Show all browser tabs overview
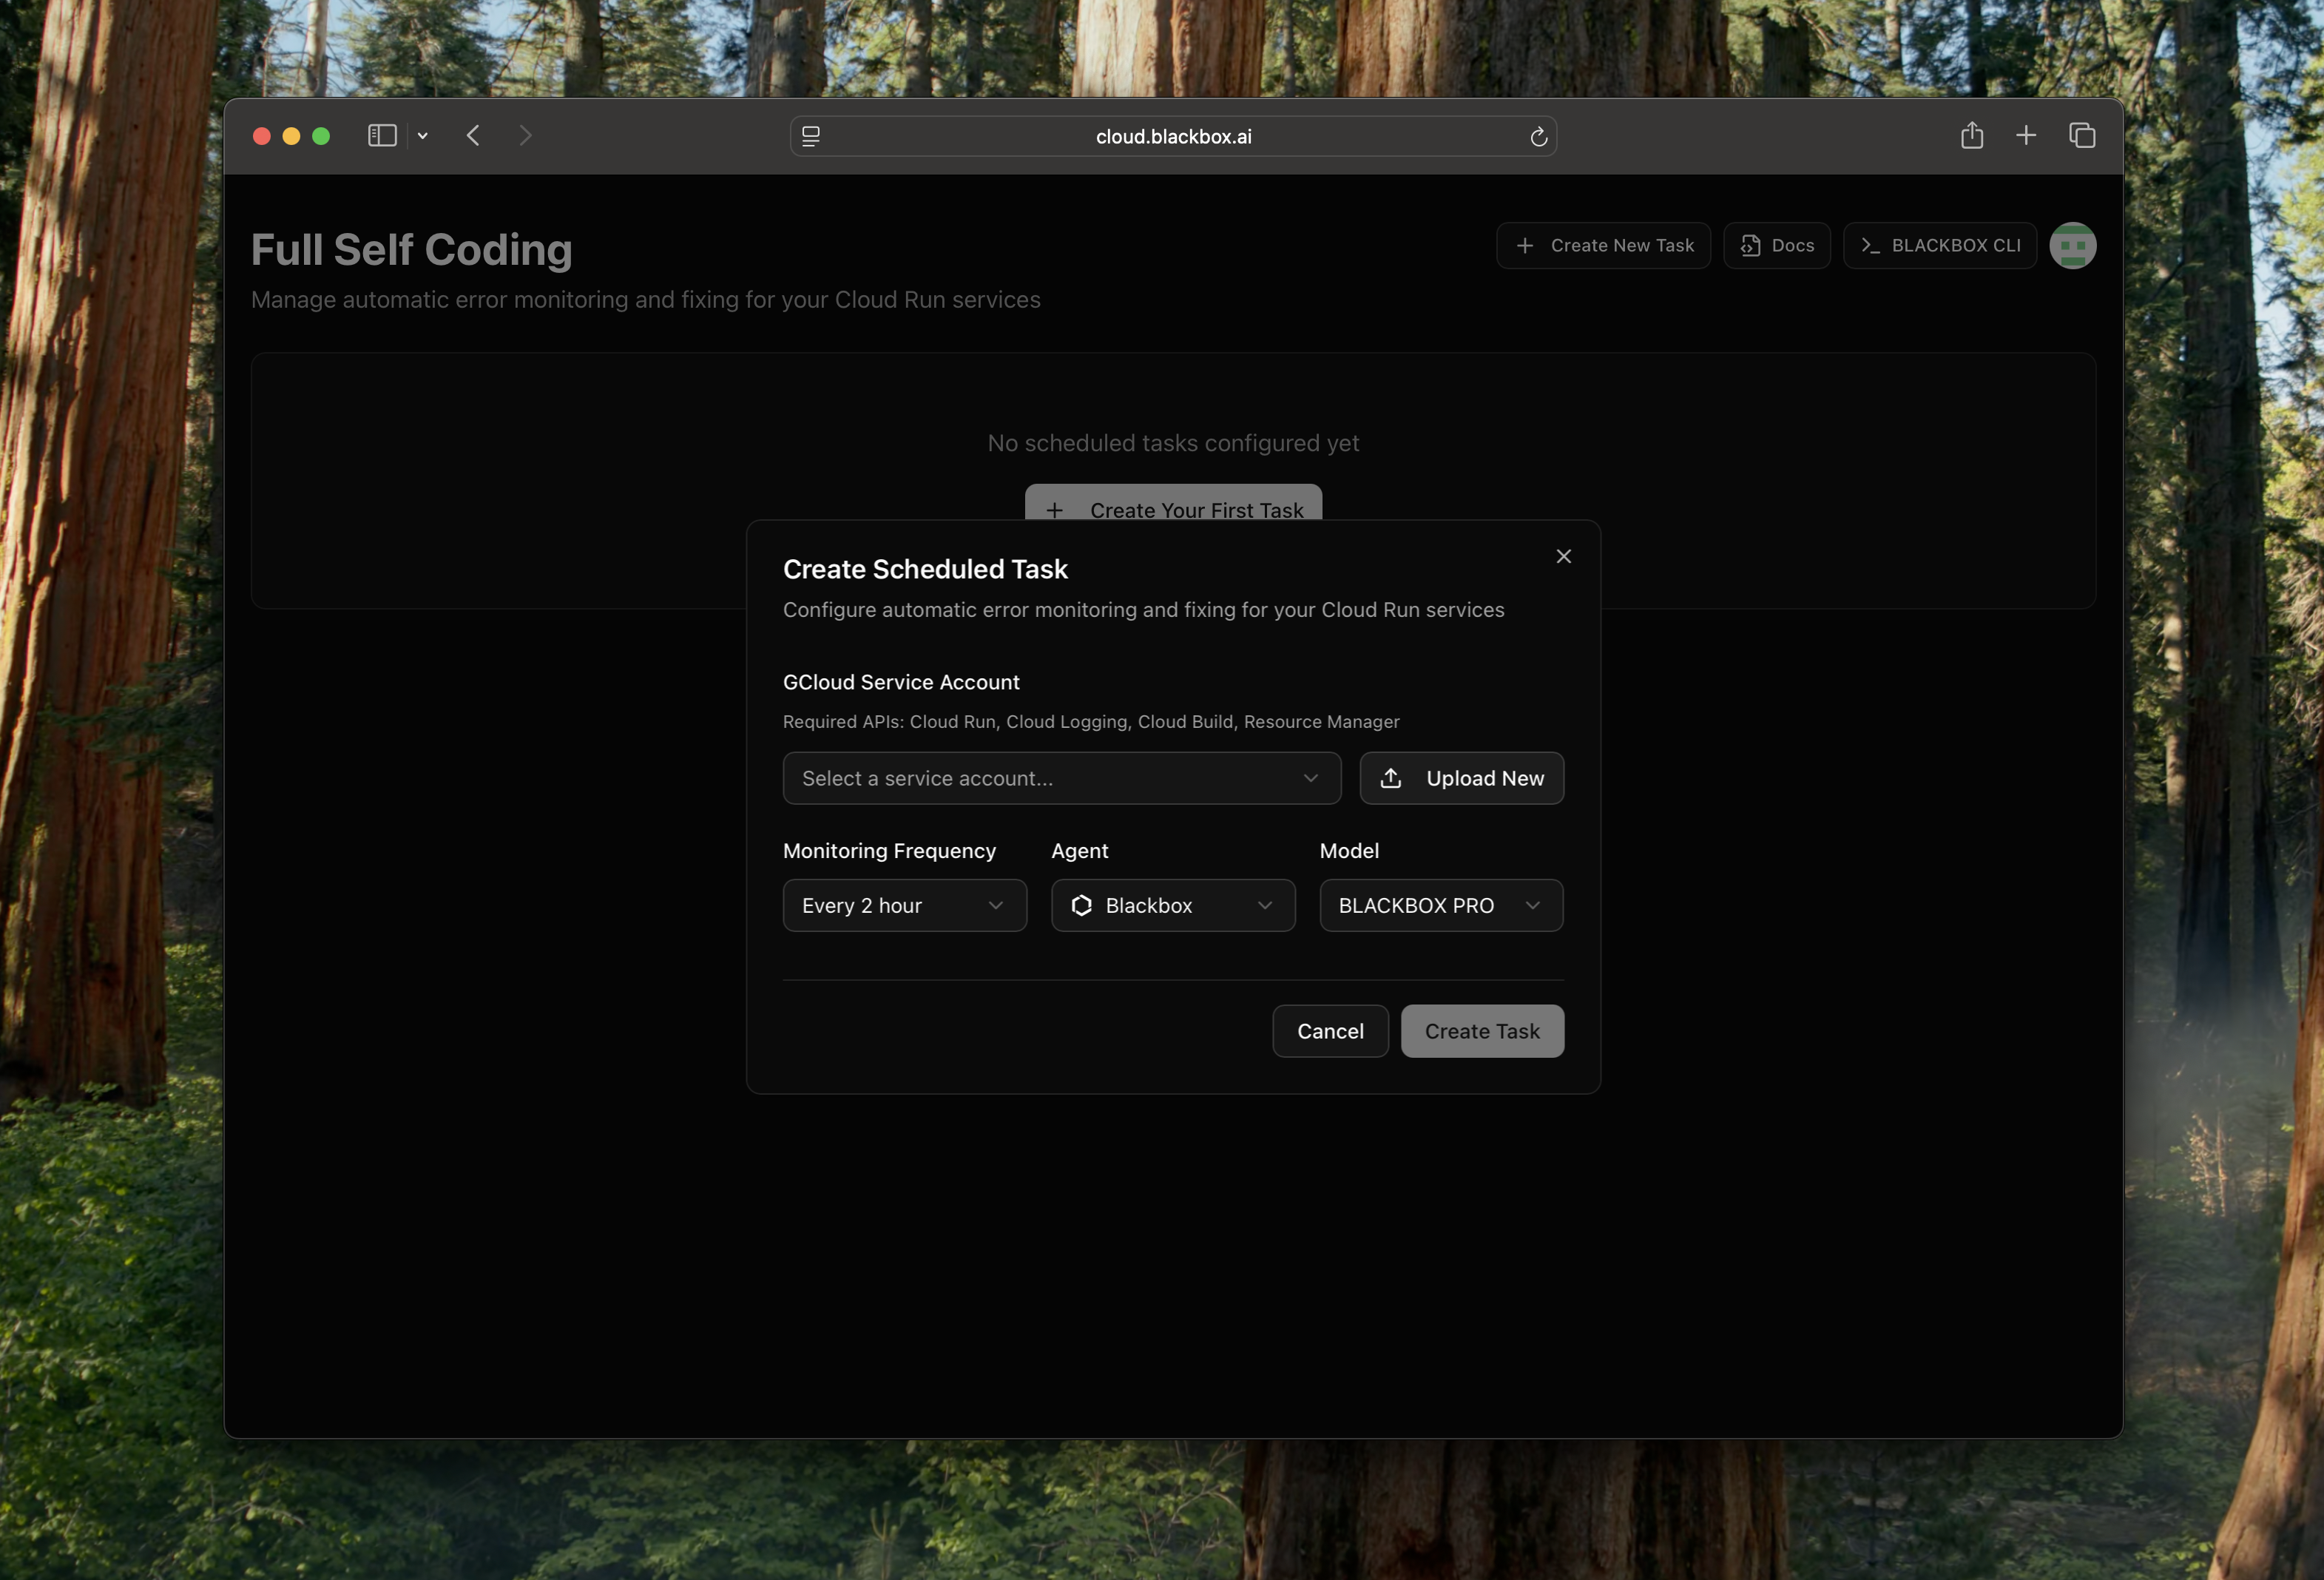 [x=2082, y=134]
